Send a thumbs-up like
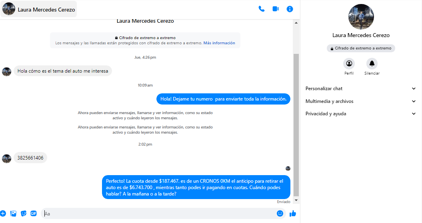Viewport: 422px width, 223px height. coord(292,213)
